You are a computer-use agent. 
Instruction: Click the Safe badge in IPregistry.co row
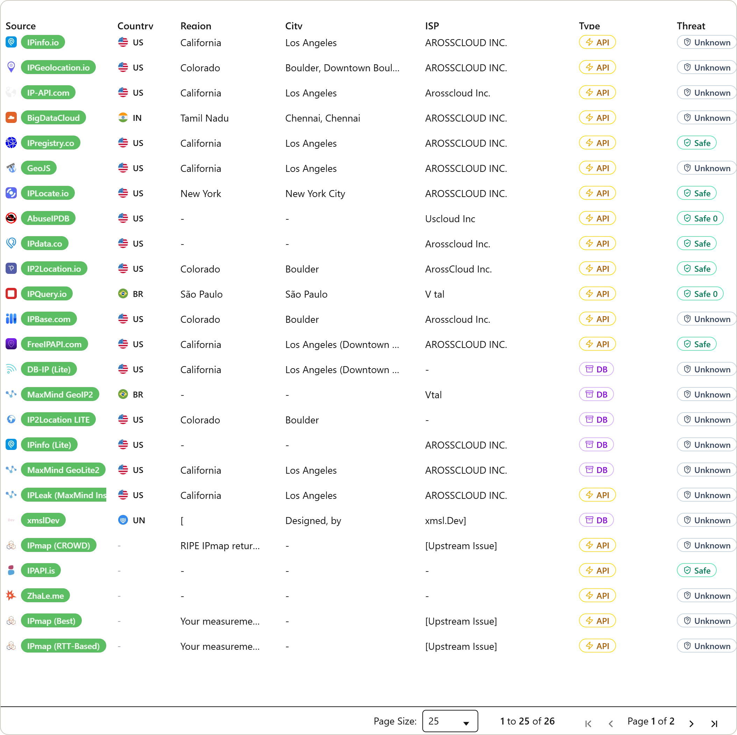696,143
